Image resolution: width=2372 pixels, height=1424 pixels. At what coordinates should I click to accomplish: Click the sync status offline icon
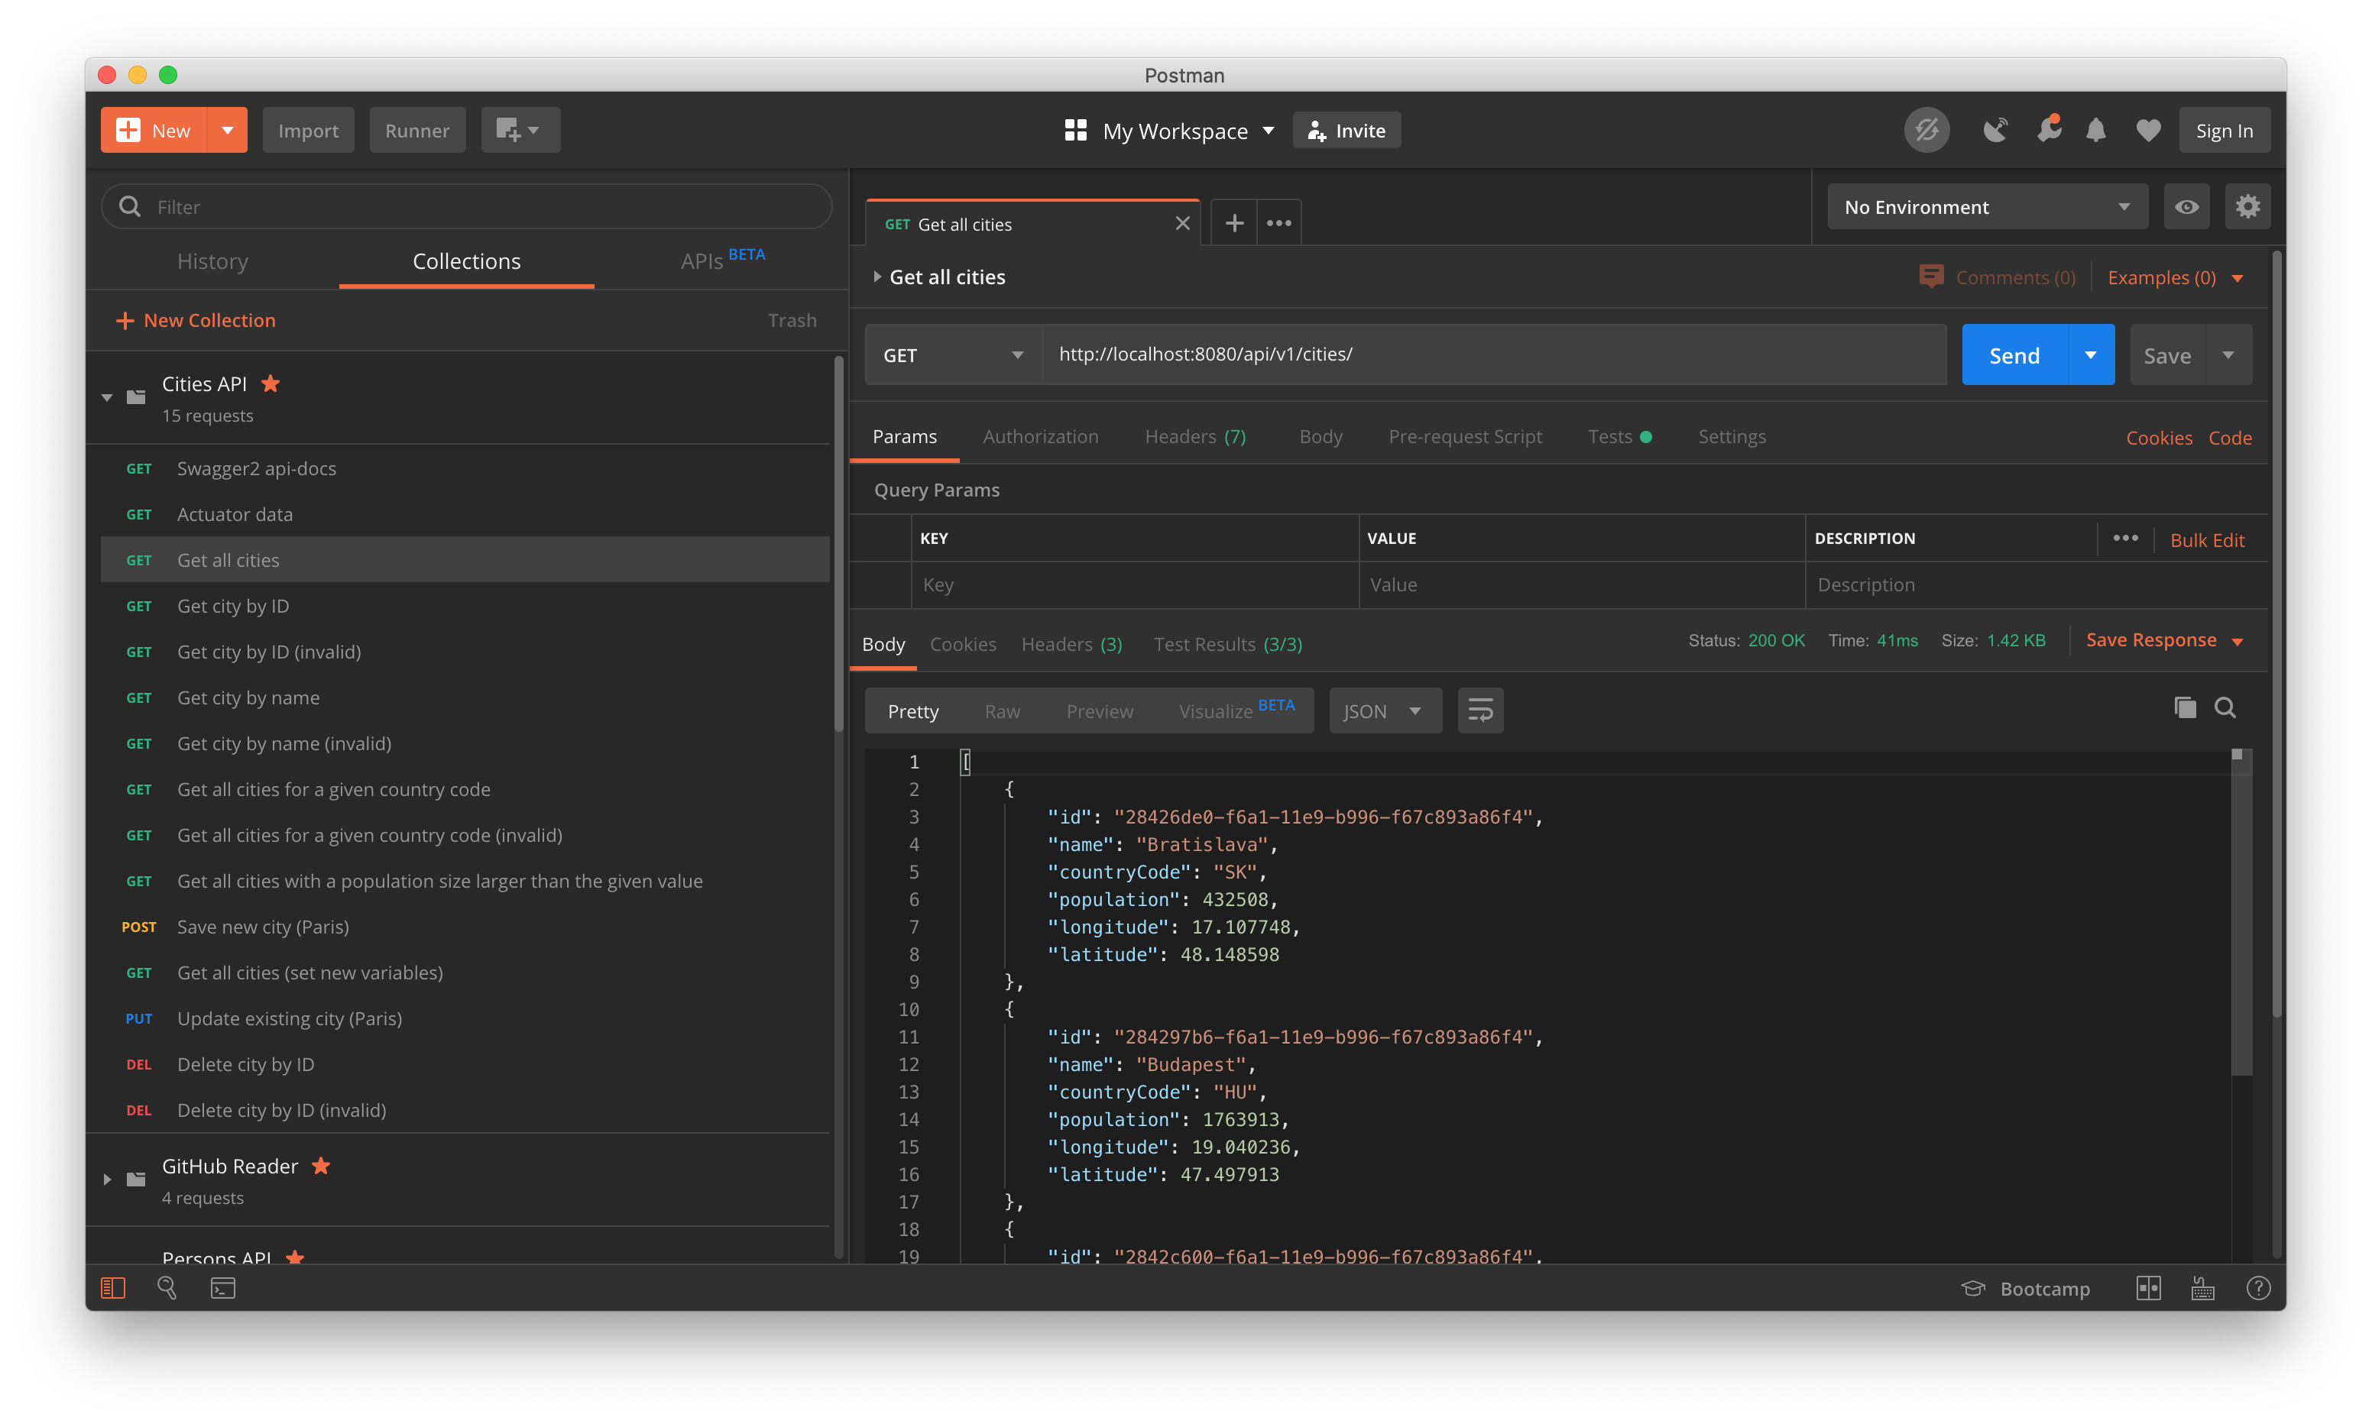[1926, 131]
